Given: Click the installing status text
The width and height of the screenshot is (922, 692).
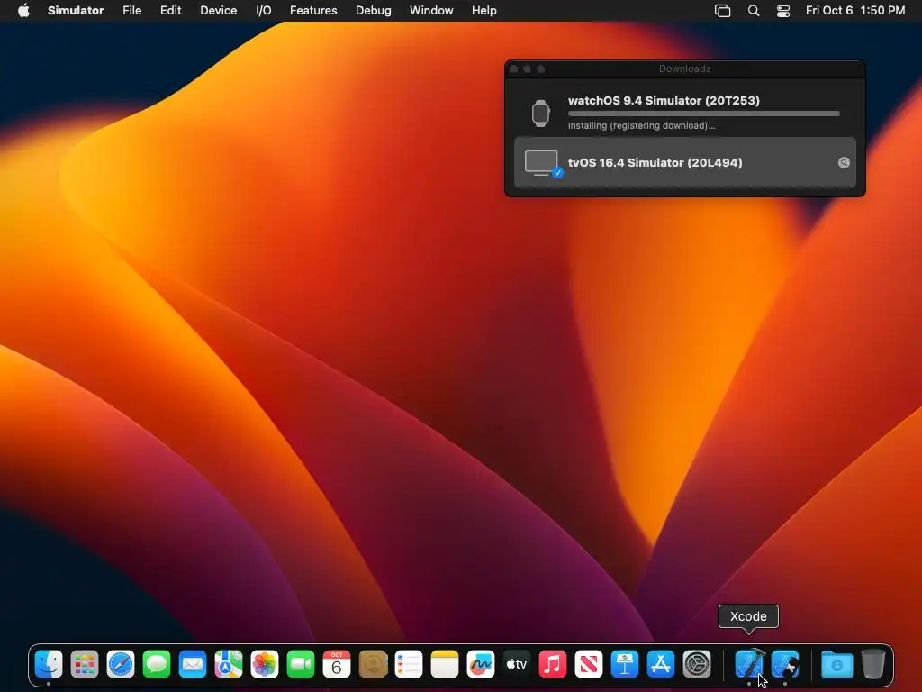Looking at the screenshot, I should coord(641,126).
